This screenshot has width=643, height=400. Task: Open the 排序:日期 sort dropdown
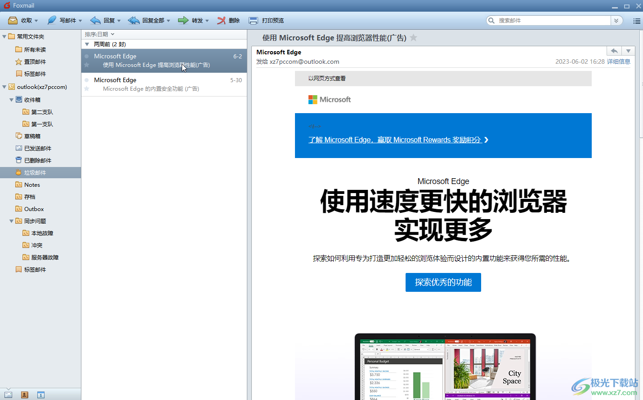(99, 34)
